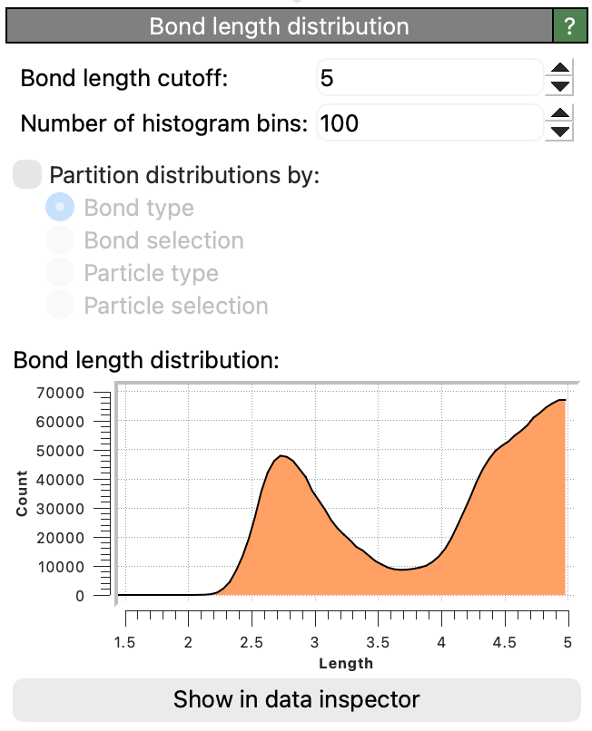Click the Bond length cutoff label
The image size is (592, 731).
pos(124,78)
